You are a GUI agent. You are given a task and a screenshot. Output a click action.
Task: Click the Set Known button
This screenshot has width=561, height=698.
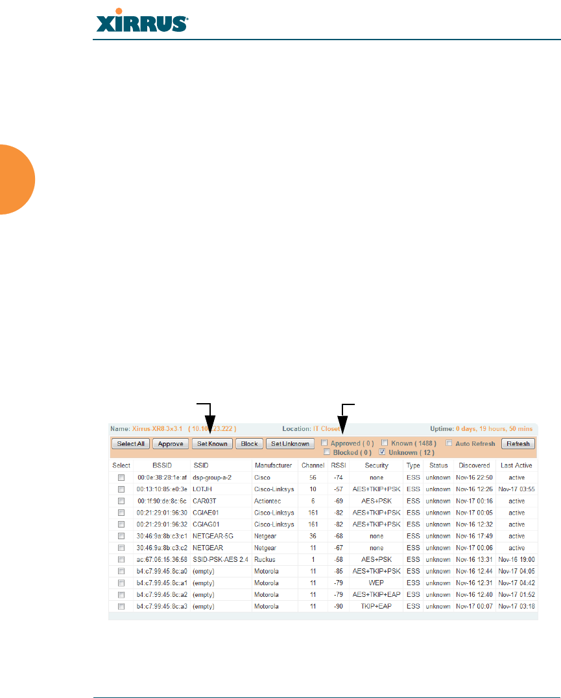coord(212,444)
